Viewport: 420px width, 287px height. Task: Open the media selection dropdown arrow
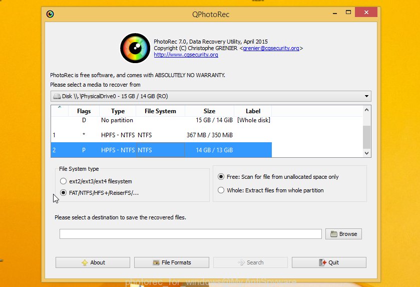366,96
